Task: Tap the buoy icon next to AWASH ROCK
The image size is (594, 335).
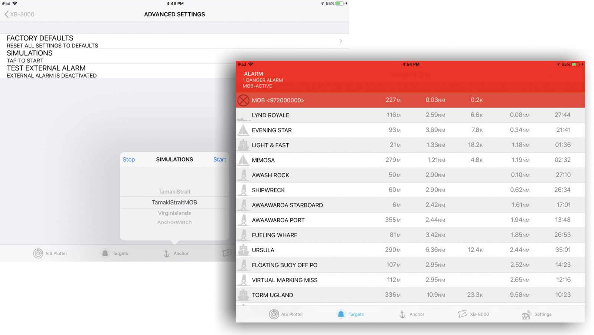Action: (244, 175)
